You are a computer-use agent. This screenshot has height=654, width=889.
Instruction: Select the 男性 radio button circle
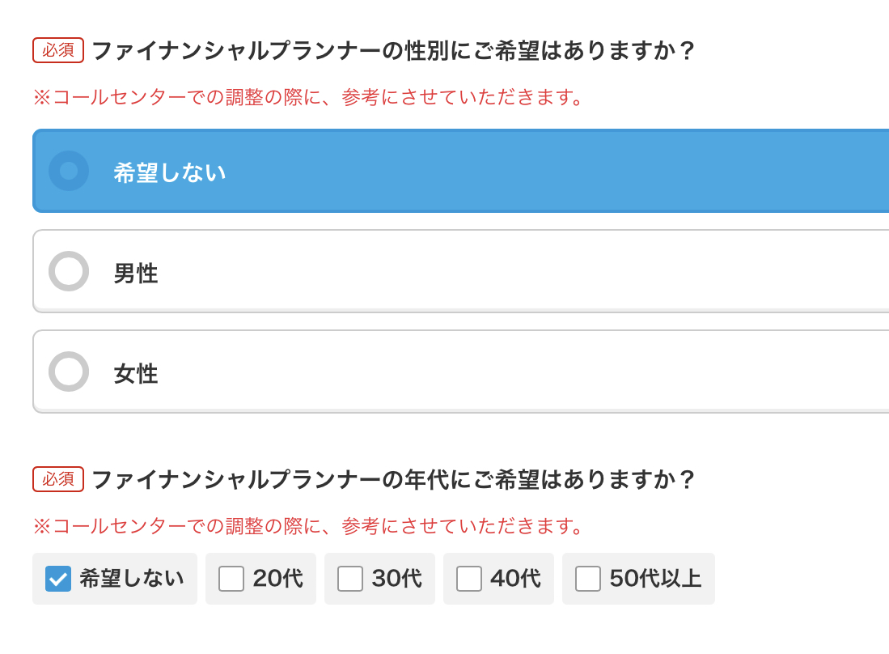[69, 271]
